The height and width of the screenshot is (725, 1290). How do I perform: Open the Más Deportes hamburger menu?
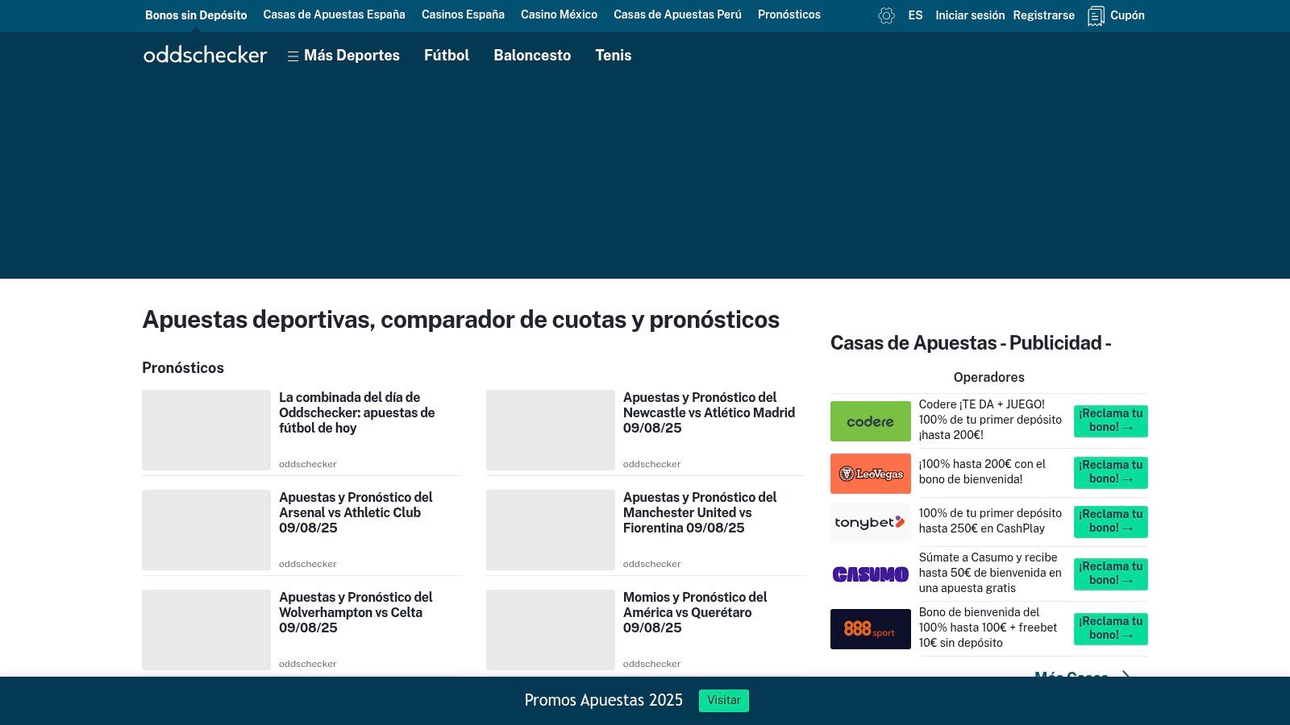[x=343, y=56]
